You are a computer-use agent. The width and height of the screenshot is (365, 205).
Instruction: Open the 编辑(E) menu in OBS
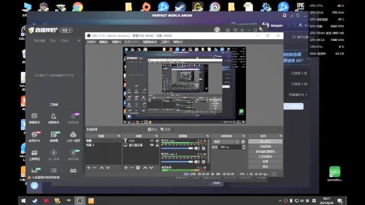click(x=104, y=42)
